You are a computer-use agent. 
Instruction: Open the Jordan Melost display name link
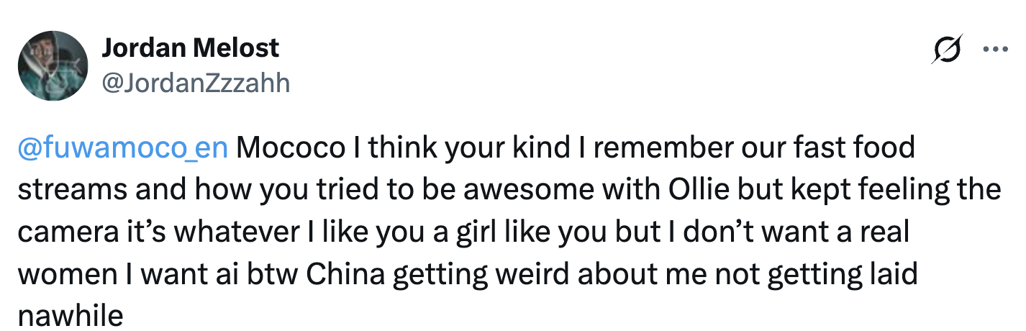[x=190, y=48]
